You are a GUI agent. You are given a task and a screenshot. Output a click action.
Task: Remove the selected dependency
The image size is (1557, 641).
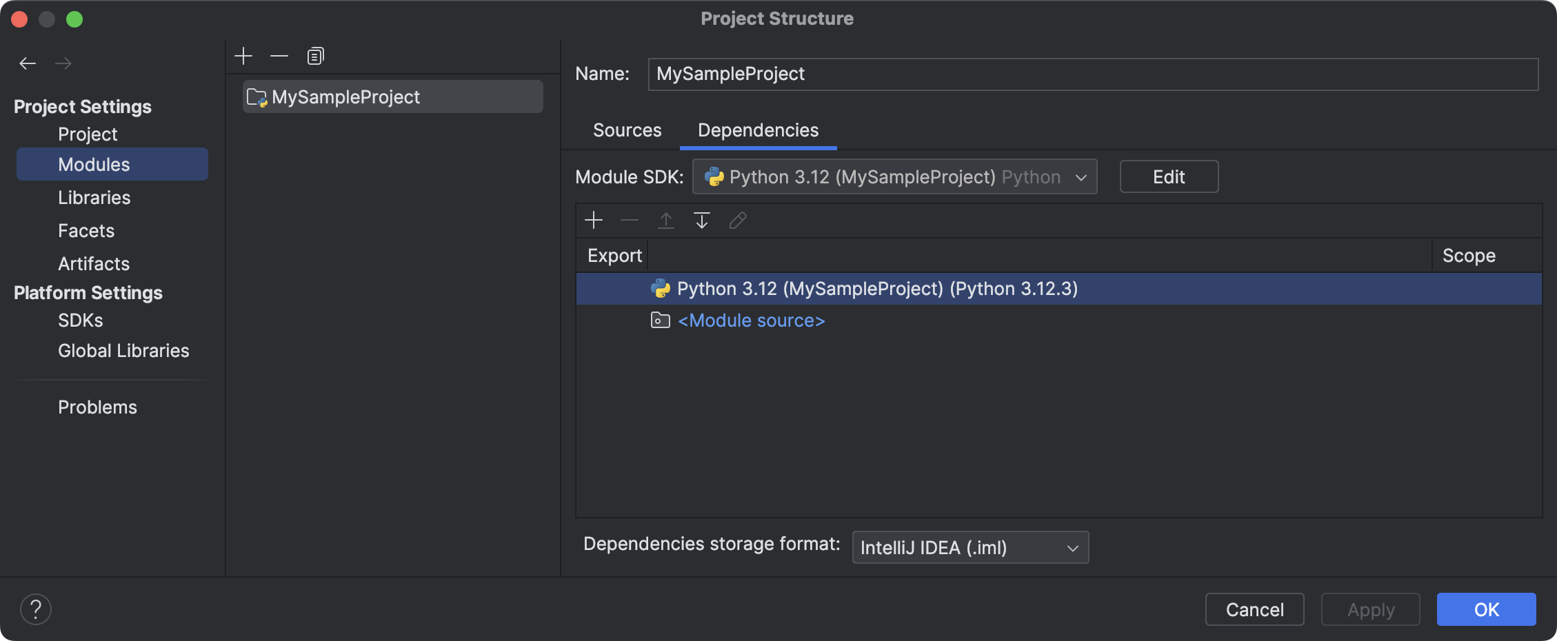pos(629,220)
